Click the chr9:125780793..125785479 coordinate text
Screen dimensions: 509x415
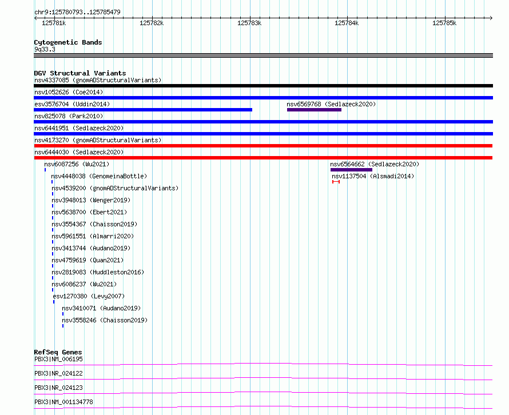click(77, 12)
